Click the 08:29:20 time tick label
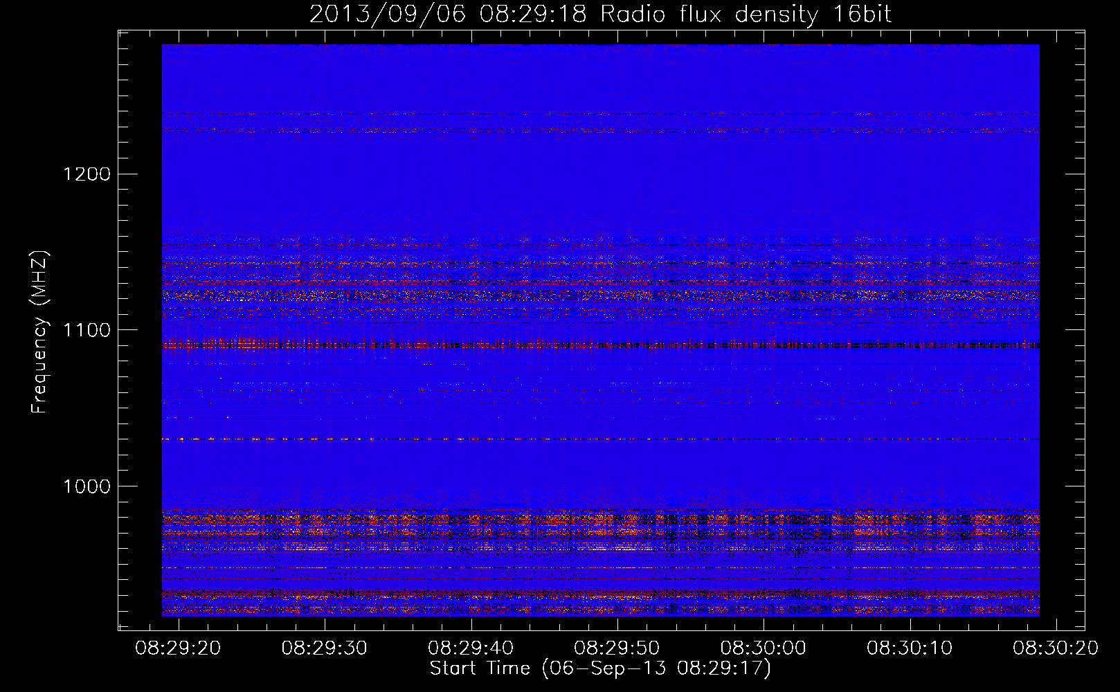This screenshot has height=692, width=1120. click(x=178, y=648)
